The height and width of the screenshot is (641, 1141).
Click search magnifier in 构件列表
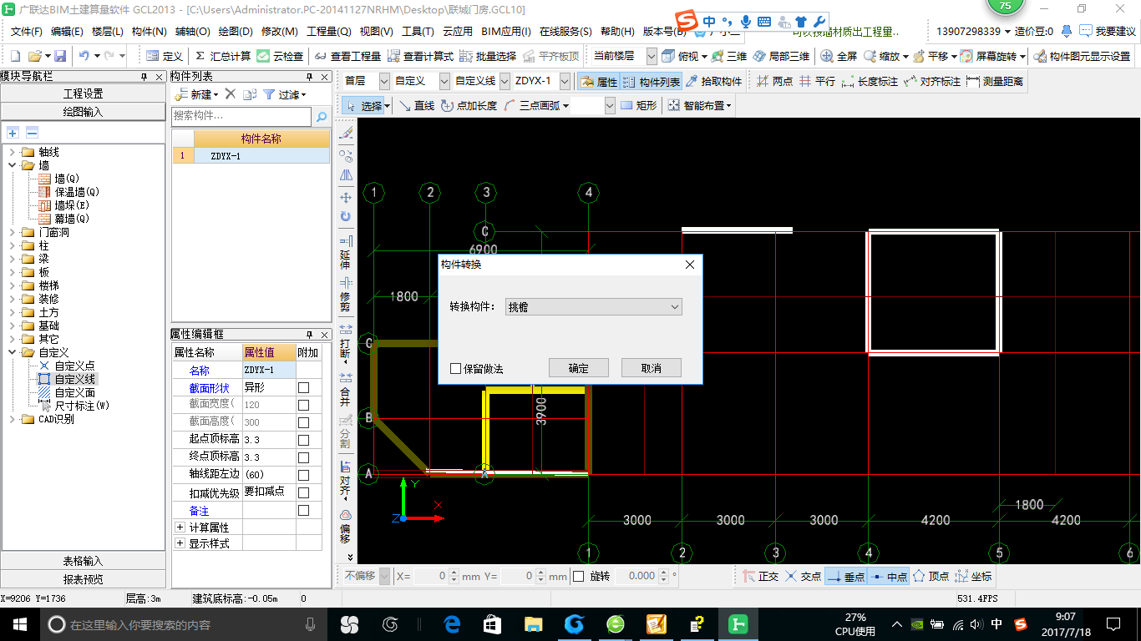[322, 117]
